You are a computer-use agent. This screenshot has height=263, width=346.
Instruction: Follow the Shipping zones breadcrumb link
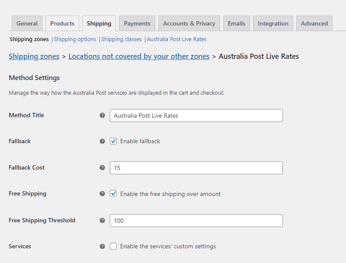[x=34, y=57]
